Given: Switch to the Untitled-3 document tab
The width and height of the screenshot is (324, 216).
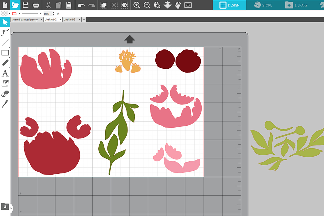Looking at the screenshot, I should pyautogui.click(x=69, y=19).
